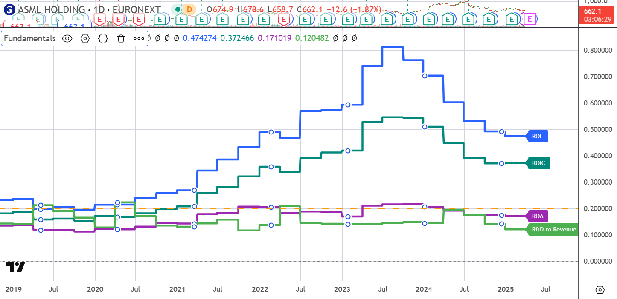
Task: Select the Fundamentals indicator title
Action: (30, 38)
